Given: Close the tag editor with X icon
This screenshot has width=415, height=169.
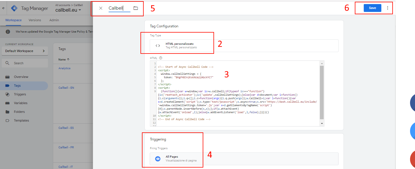Looking at the screenshot, I should coord(101,8).
